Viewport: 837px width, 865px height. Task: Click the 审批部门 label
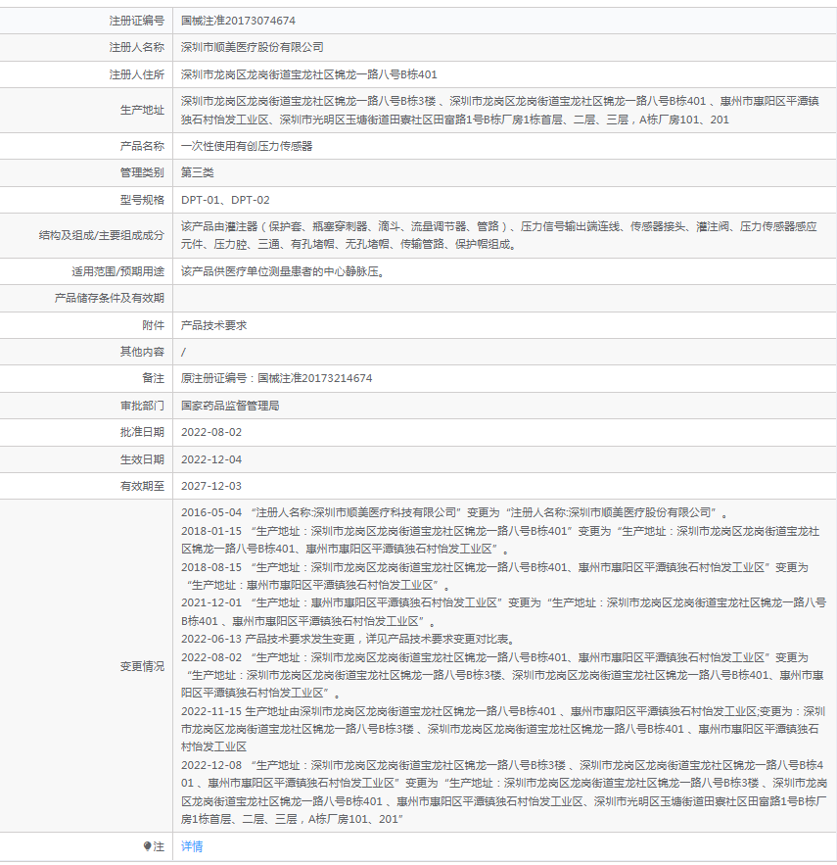[142, 406]
